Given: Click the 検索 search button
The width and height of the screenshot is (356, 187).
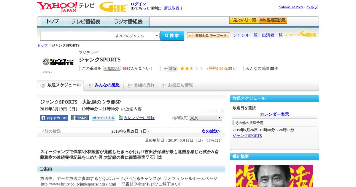Looking at the screenshot, I should [172, 36].
